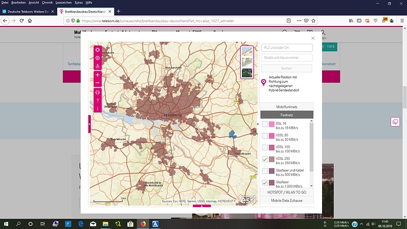This screenshot has width=407, height=229.
Task: Open the Lesezeichen menu
Action: click(x=64, y=2)
